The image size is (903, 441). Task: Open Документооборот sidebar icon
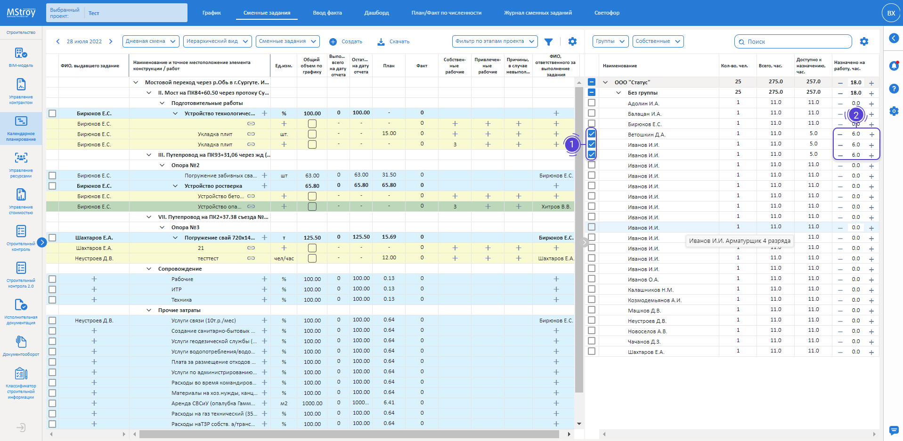point(21,346)
